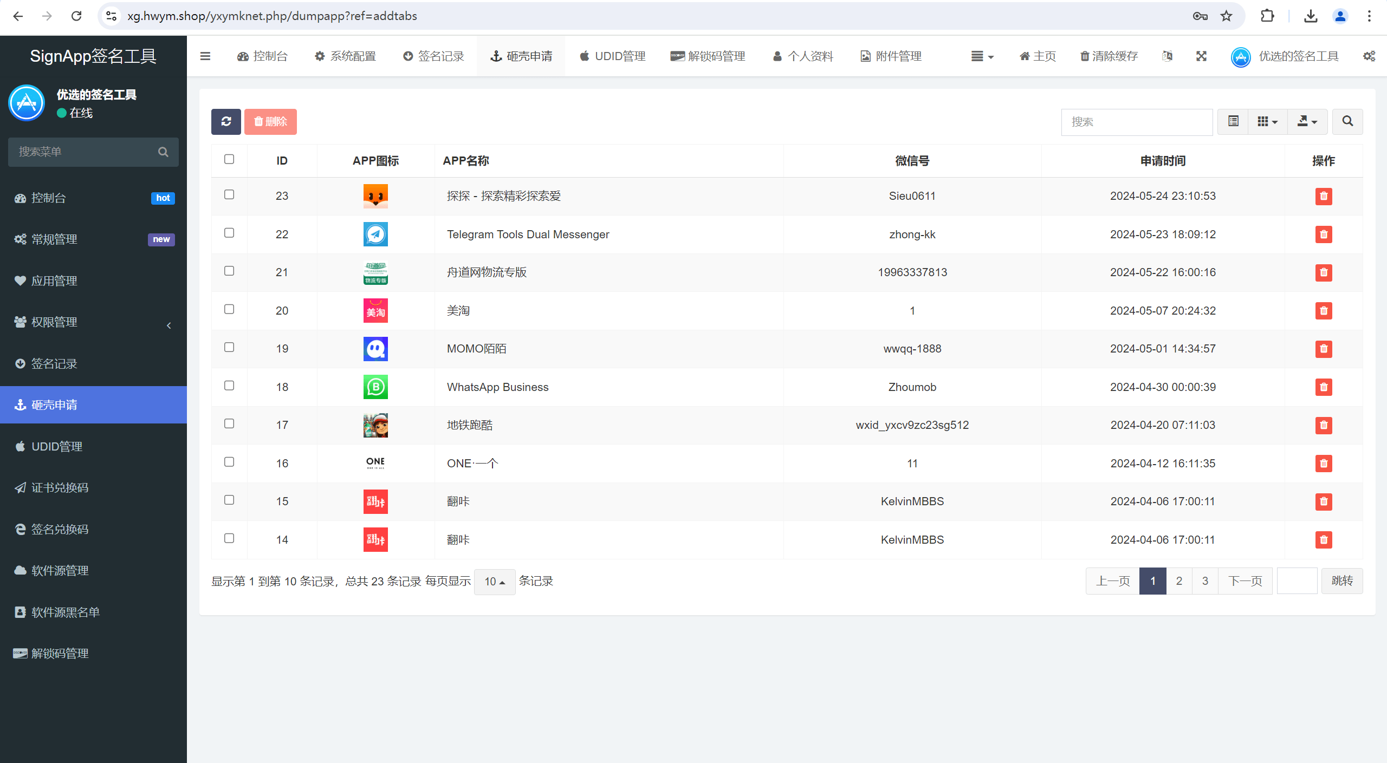Viewport: 1387px width, 763px height.
Task: Click the 跳转 jump button
Action: click(x=1342, y=581)
